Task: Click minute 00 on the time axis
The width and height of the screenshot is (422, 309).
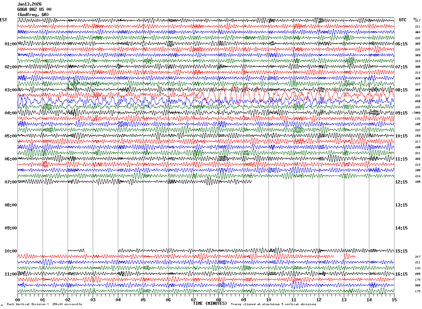Action: pyautogui.click(x=17, y=300)
